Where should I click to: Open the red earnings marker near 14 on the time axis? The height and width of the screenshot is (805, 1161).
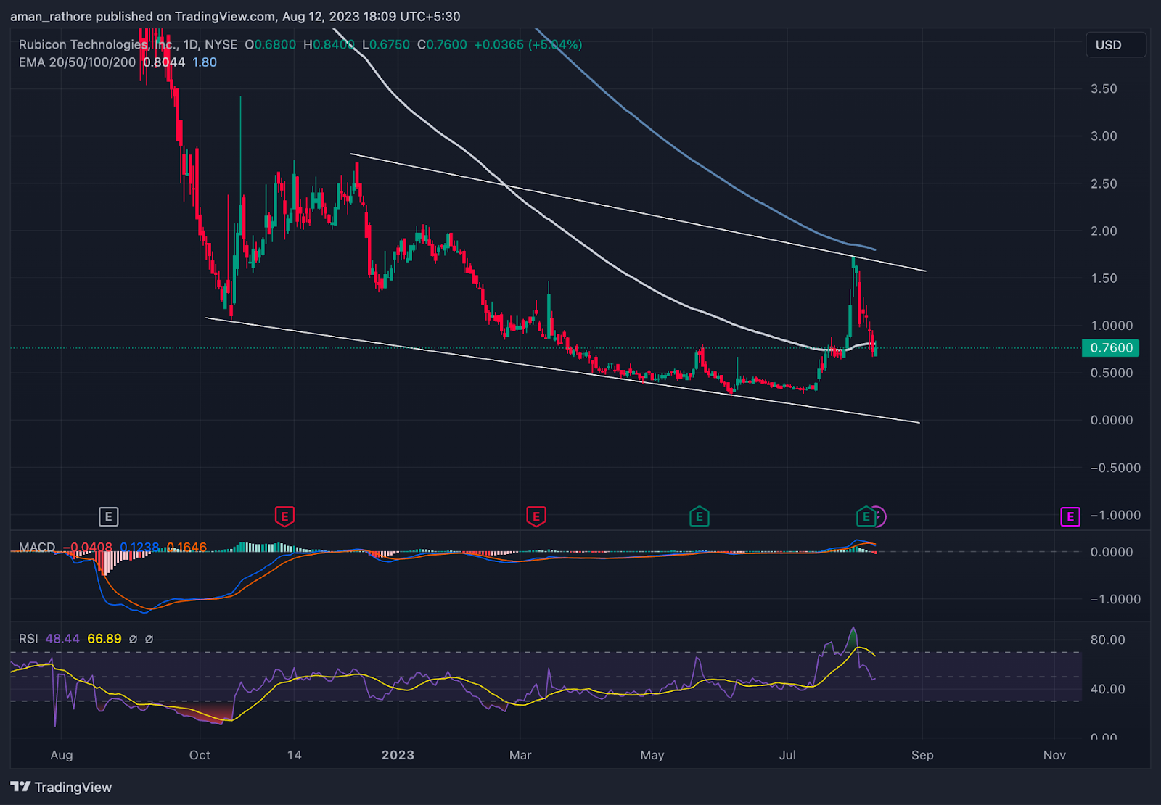(284, 517)
